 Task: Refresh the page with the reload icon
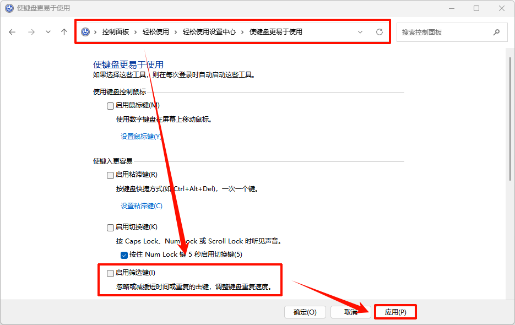tap(379, 32)
